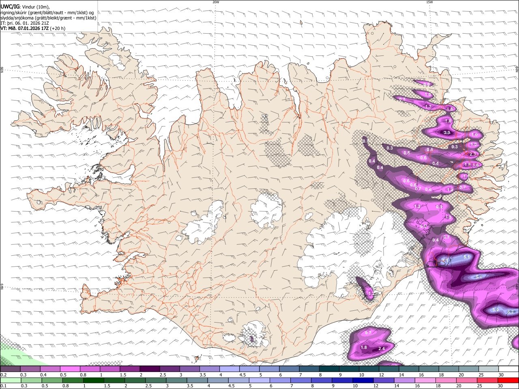Screen dimensions: 519x389
Task: Select the darkest purple 2 swatch in top legend row
Action: point(149,369)
